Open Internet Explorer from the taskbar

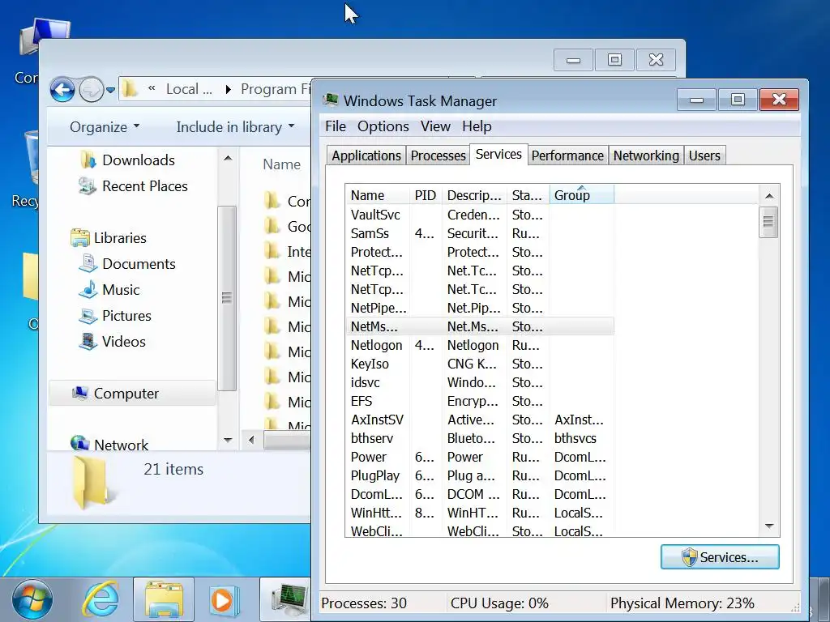click(100, 600)
